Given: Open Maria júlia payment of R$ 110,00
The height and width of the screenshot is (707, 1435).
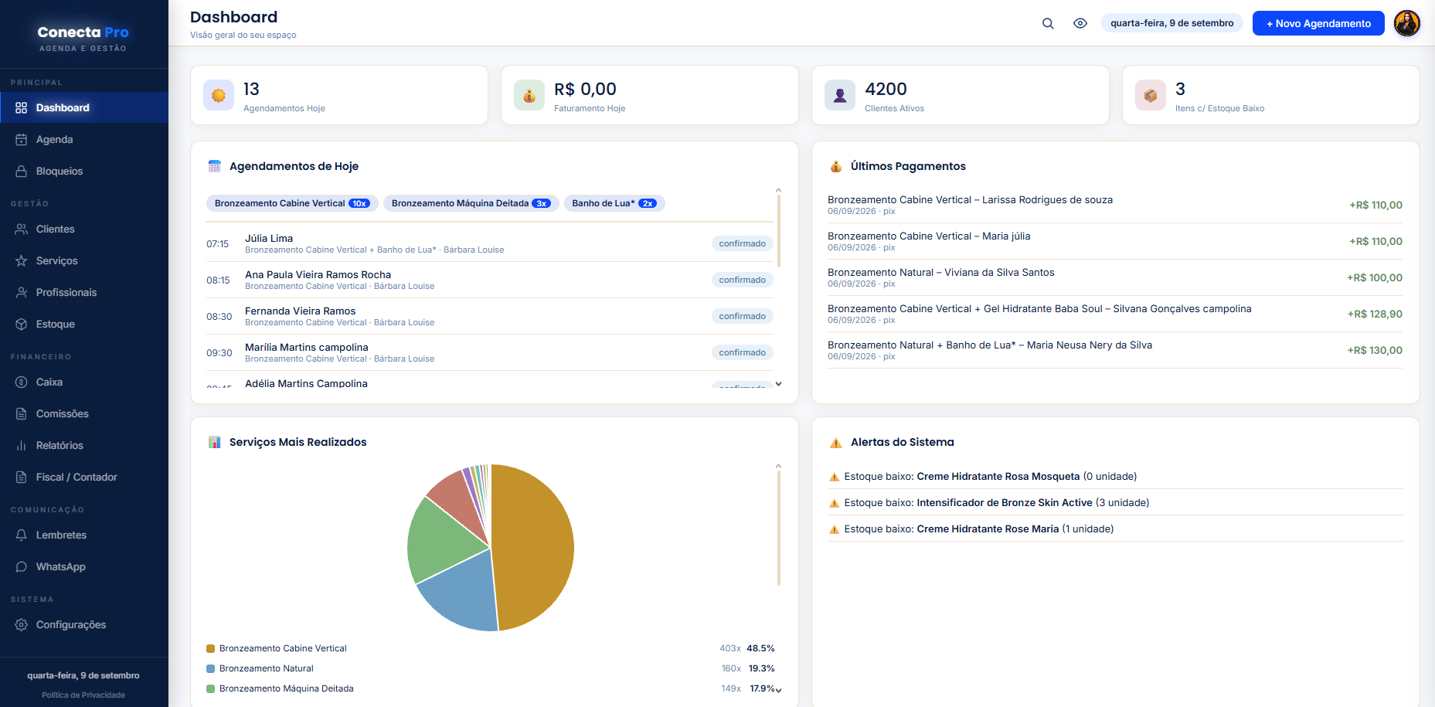Looking at the screenshot, I should tap(1115, 241).
